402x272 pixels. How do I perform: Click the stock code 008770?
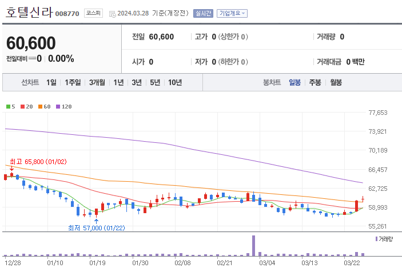click(67, 14)
